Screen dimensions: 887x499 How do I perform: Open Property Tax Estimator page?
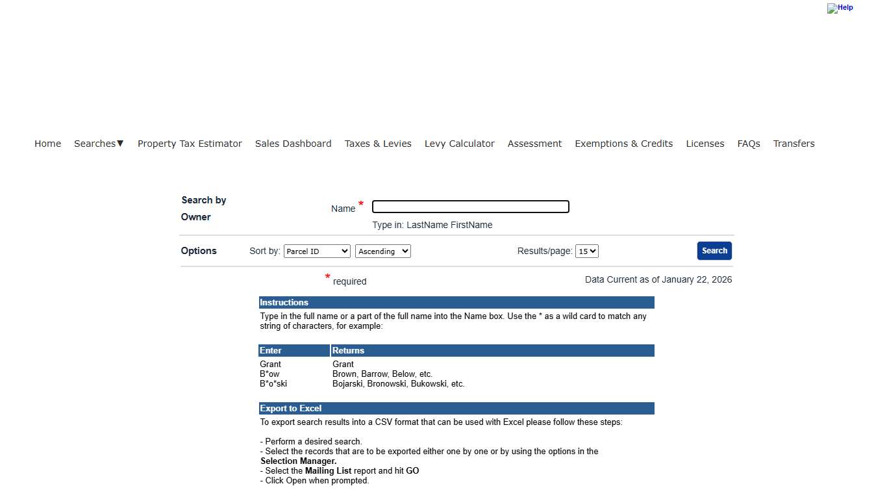190,144
